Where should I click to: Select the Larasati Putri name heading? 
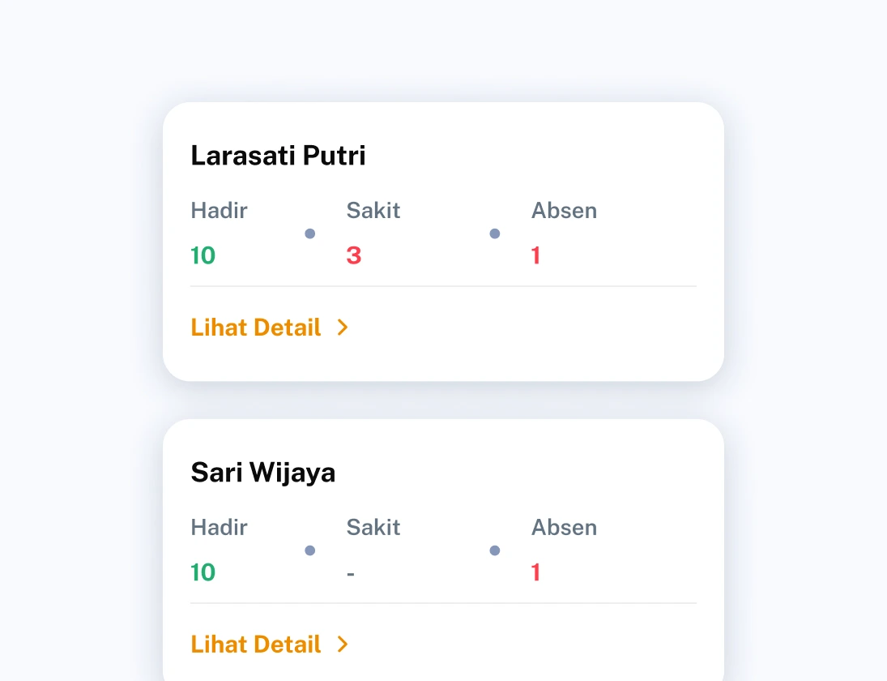click(x=278, y=156)
